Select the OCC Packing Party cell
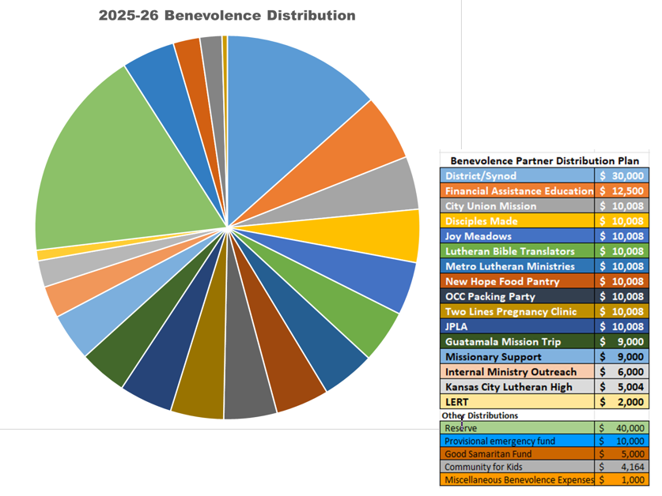Image resolution: width=662 pixels, height=496 pixels. 516,297
